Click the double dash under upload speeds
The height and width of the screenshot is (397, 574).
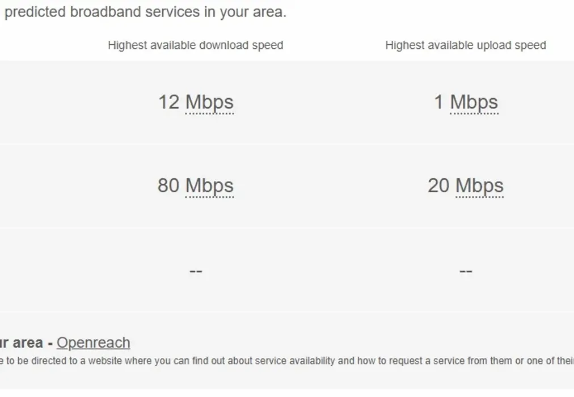click(x=466, y=271)
